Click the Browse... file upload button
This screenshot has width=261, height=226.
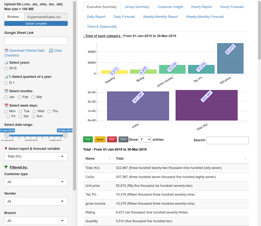pyautogui.click(x=14, y=17)
